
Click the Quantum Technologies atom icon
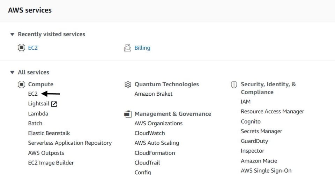coord(128,85)
